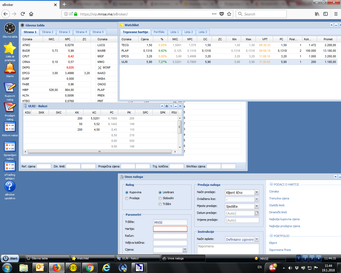
Task: Open Prodajni nalog icon in sidebar
Action: point(10,107)
